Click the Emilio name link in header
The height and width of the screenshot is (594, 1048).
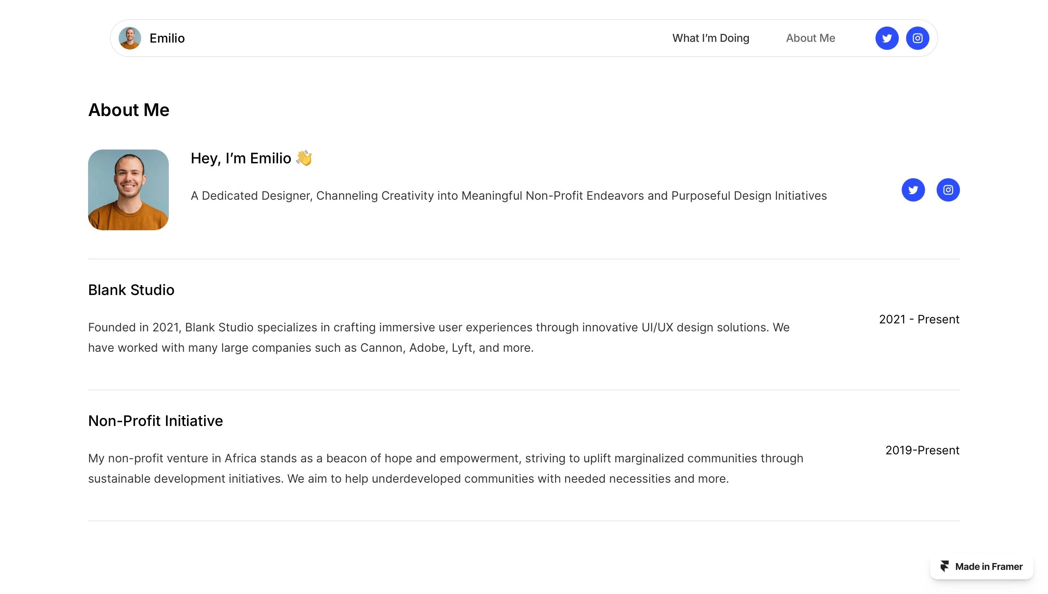pyautogui.click(x=167, y=38)
